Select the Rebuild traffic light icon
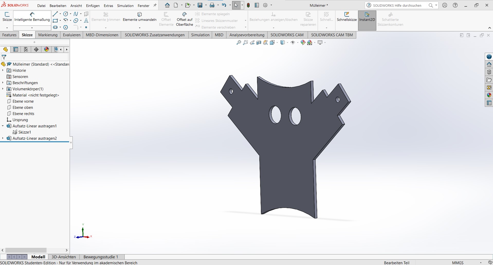This screenshot has height=265, width=493. [248, 5]
